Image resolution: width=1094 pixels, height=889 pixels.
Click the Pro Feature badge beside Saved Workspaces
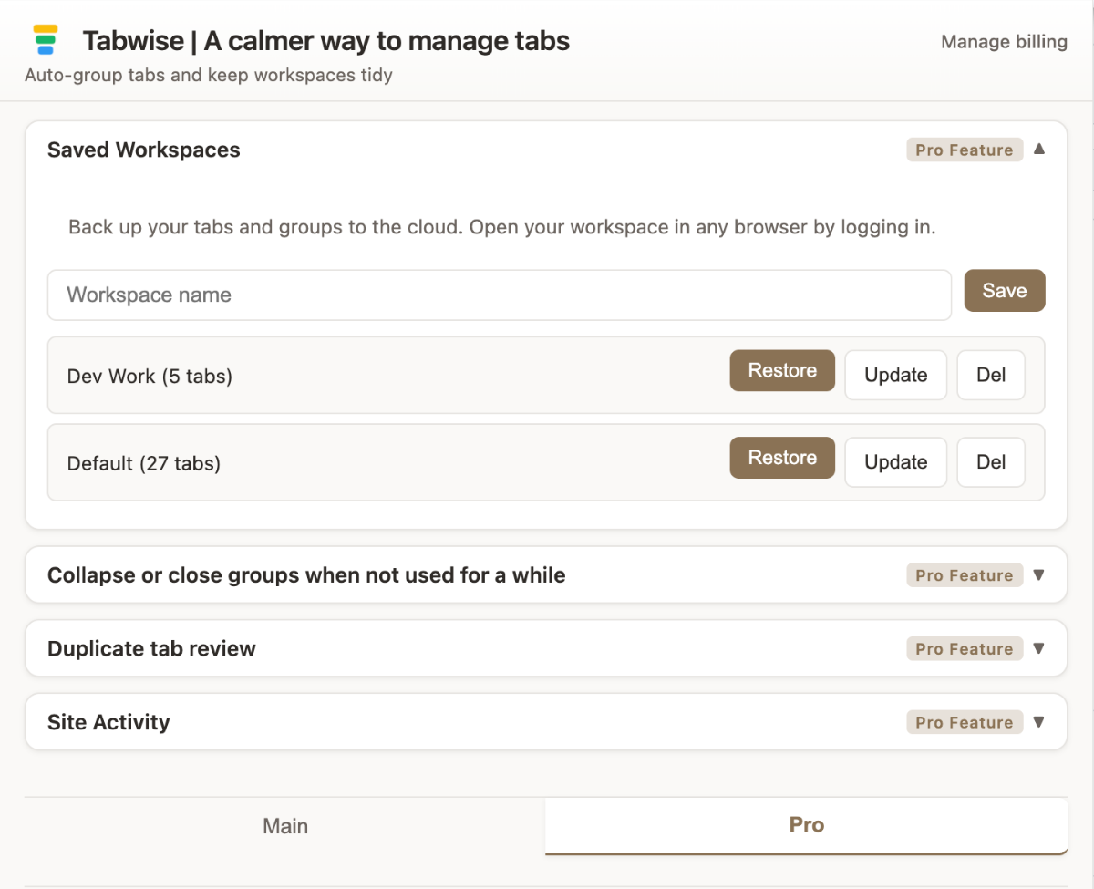tap(964, 150)
